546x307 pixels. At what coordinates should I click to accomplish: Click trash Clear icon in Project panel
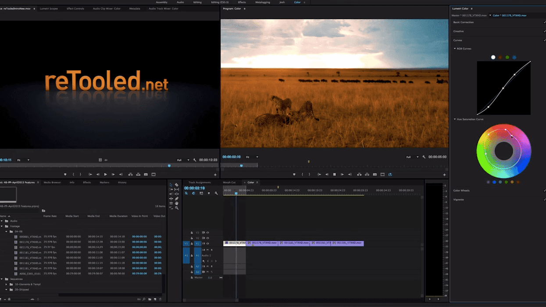click(160, 300)
